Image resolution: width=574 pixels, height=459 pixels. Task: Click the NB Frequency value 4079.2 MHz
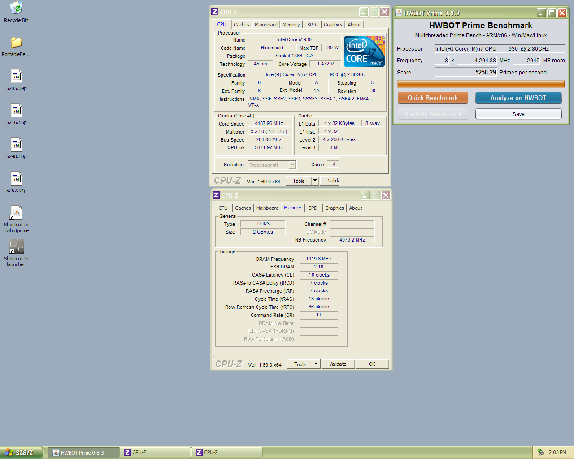(352, 240)
